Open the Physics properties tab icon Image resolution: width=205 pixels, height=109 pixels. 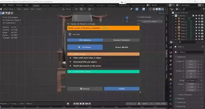171,91
